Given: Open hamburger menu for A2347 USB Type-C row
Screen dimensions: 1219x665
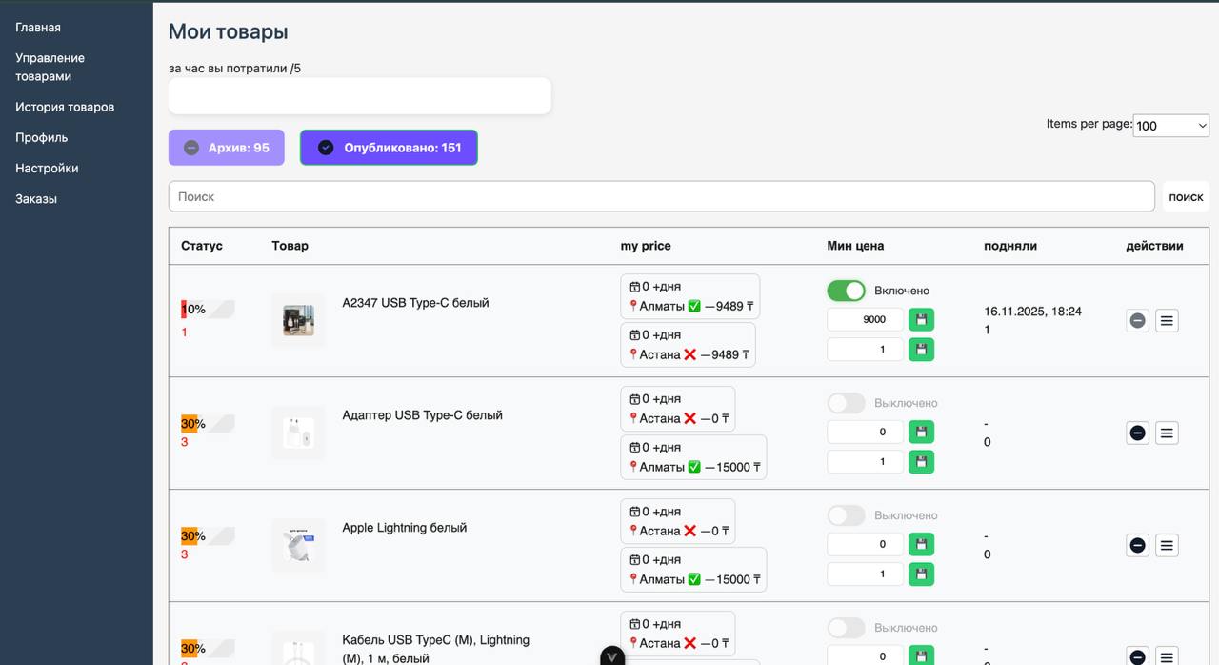Looking at the screenshot, I should 1167,321.
